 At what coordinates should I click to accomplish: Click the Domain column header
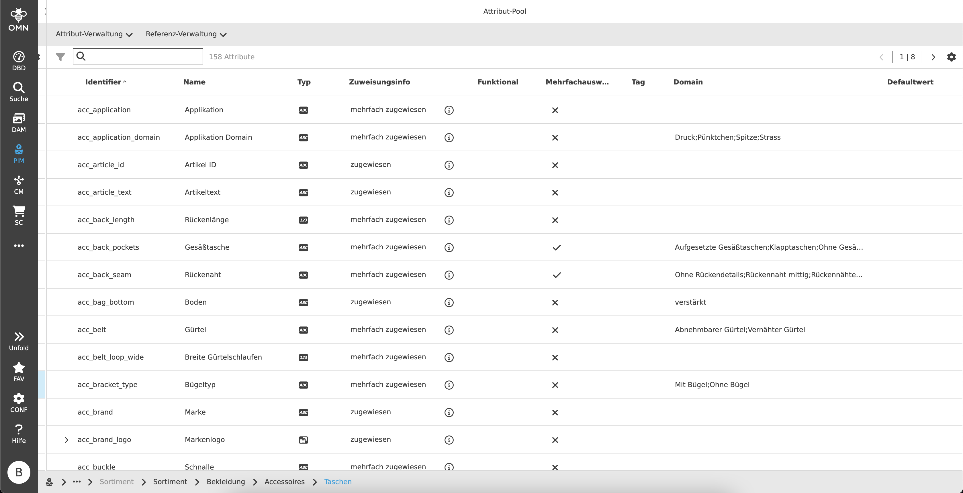(688, 82)
